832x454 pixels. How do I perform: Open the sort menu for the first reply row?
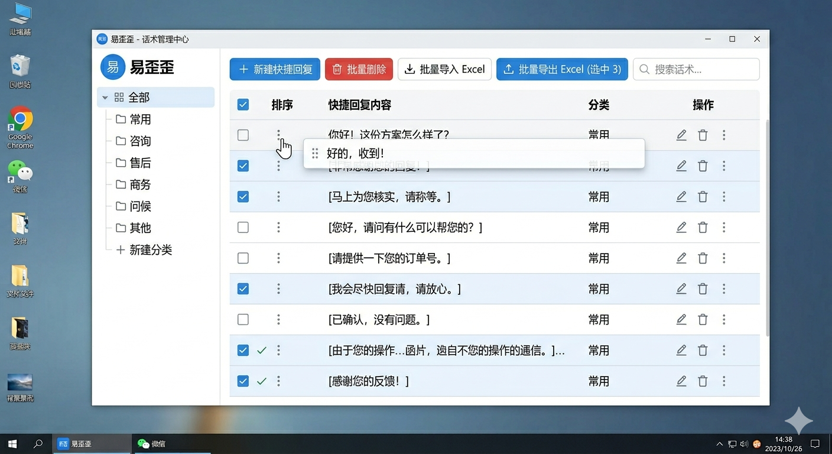click(x=278, y=135)
